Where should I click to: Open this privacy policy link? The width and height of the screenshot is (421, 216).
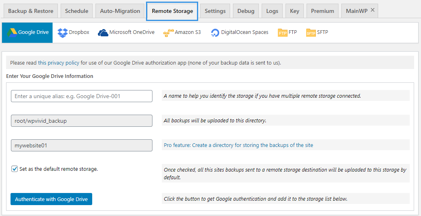59,63
